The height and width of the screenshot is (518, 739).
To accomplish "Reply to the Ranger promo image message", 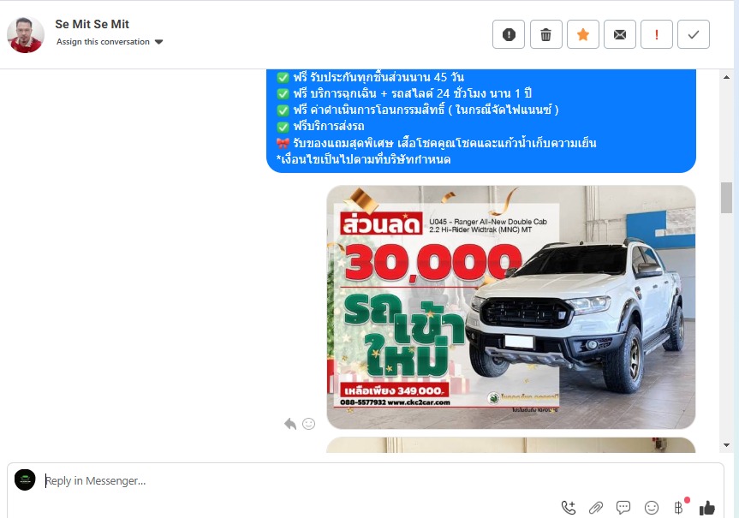I will click(x=290, y=424).
